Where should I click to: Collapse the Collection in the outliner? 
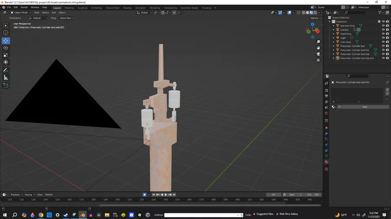pos(330,22)
